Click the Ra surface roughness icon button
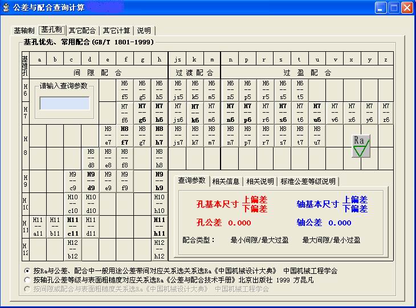 tap(361, 146)
